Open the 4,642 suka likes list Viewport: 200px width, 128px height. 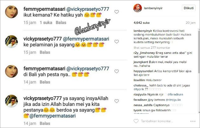142,23
